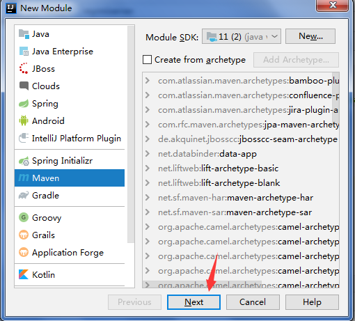Select the Clouds module type
Viewport: 355px width, 321px height.
point(70,86)
